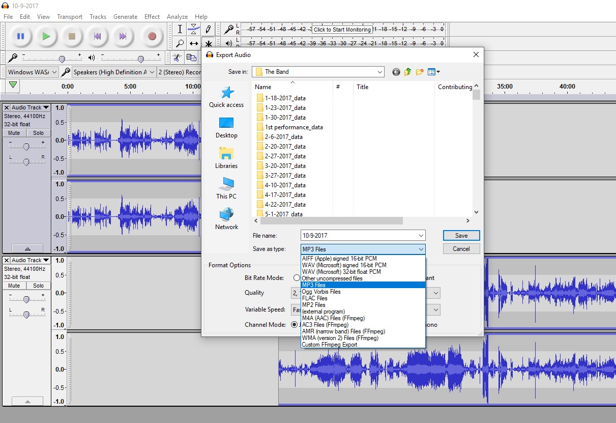This screenshot has height=423, width=616.
Task: Open the Analyze menu
Action: click(x=177, y=17)
